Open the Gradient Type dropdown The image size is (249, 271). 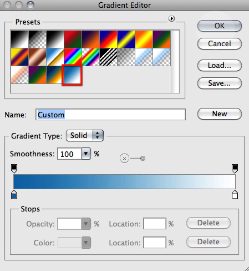click(x=85, y=135)
